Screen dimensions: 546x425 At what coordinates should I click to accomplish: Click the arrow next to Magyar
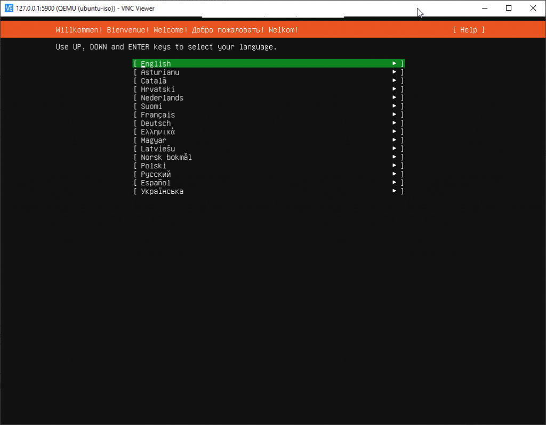[x=395, y=141]
